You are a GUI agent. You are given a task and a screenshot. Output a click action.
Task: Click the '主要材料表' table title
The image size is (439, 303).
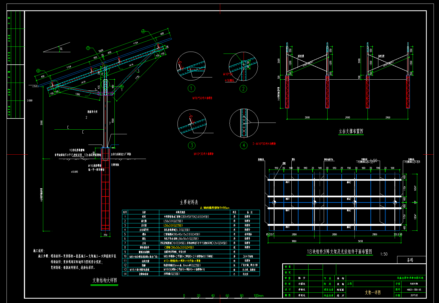189,202
